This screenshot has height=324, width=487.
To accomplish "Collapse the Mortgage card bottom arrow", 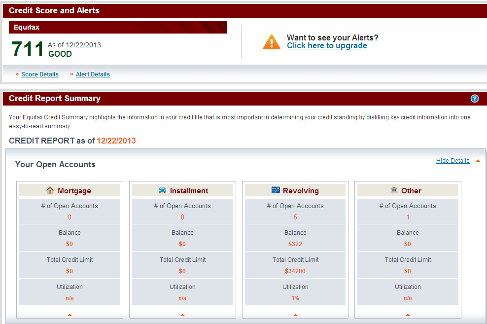I will pyautogui.click(x=70, y=315).
